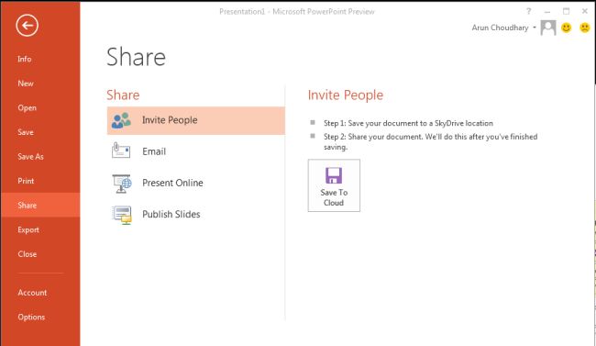Maximize the PowerPoint window
The height and width of the screenshot is (346, 596).
pyautogui.click(x=566, y=11)
